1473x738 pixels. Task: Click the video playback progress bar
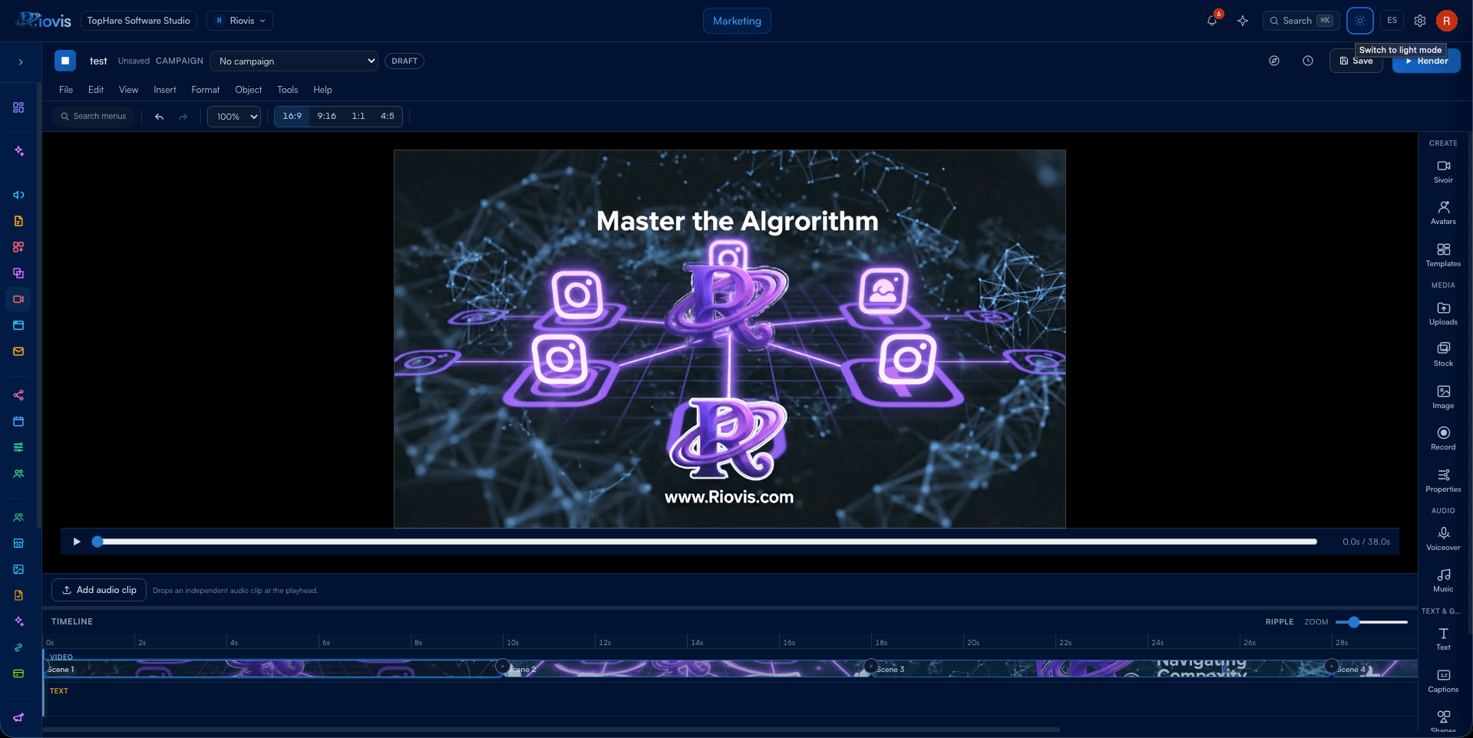(706, 542)
